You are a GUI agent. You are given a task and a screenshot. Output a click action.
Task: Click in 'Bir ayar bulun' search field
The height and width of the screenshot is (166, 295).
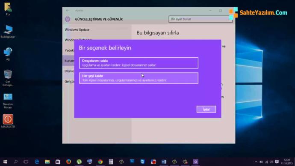pos(201,19)
